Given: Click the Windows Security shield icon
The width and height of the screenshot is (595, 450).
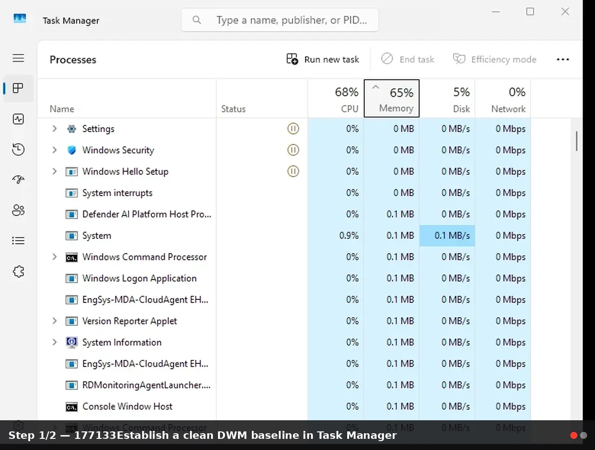Looking at the screenshot, I should pyautogui.click(x=72, y=150).
